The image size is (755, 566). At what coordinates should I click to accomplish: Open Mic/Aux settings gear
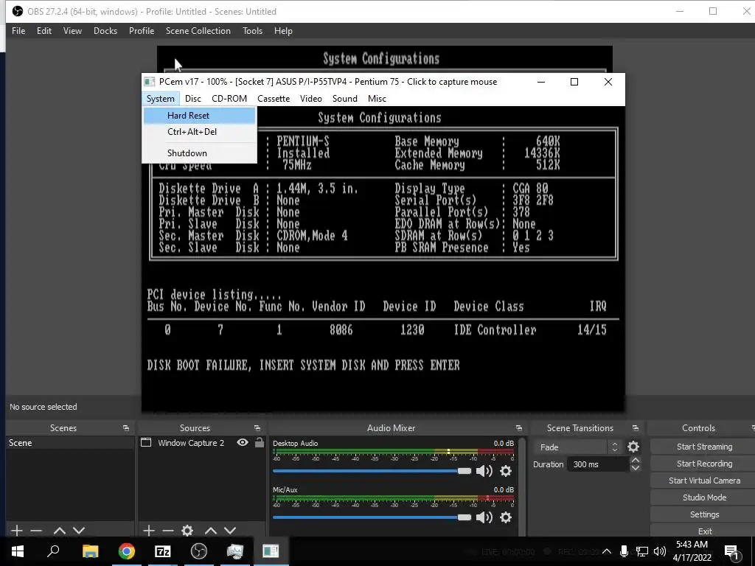506,517
